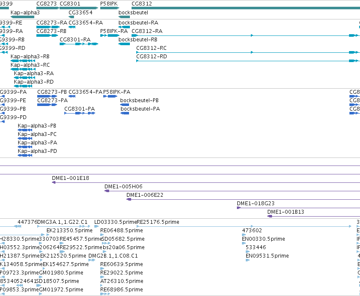Select the CG8301 gene label

pyautogui.click(x=70, y=4)
